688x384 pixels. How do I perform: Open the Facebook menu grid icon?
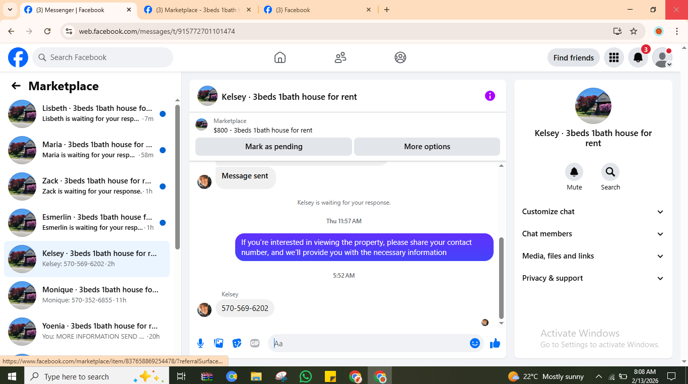tap(613, 57)
